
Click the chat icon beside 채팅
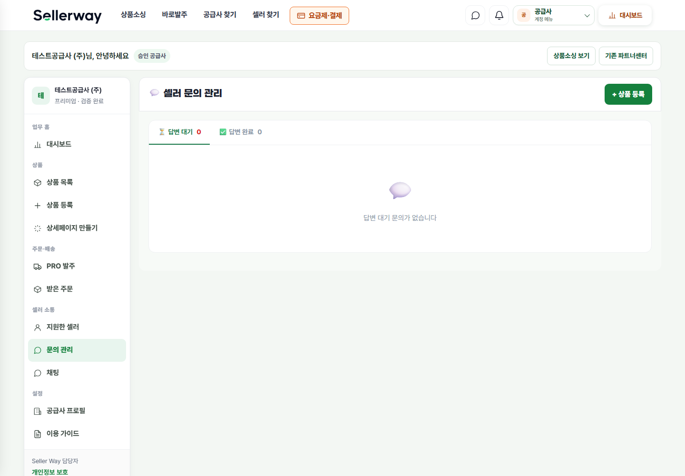(38, 373)
